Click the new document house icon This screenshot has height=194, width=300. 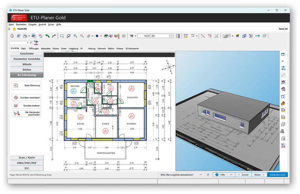[x=12, y=36]
